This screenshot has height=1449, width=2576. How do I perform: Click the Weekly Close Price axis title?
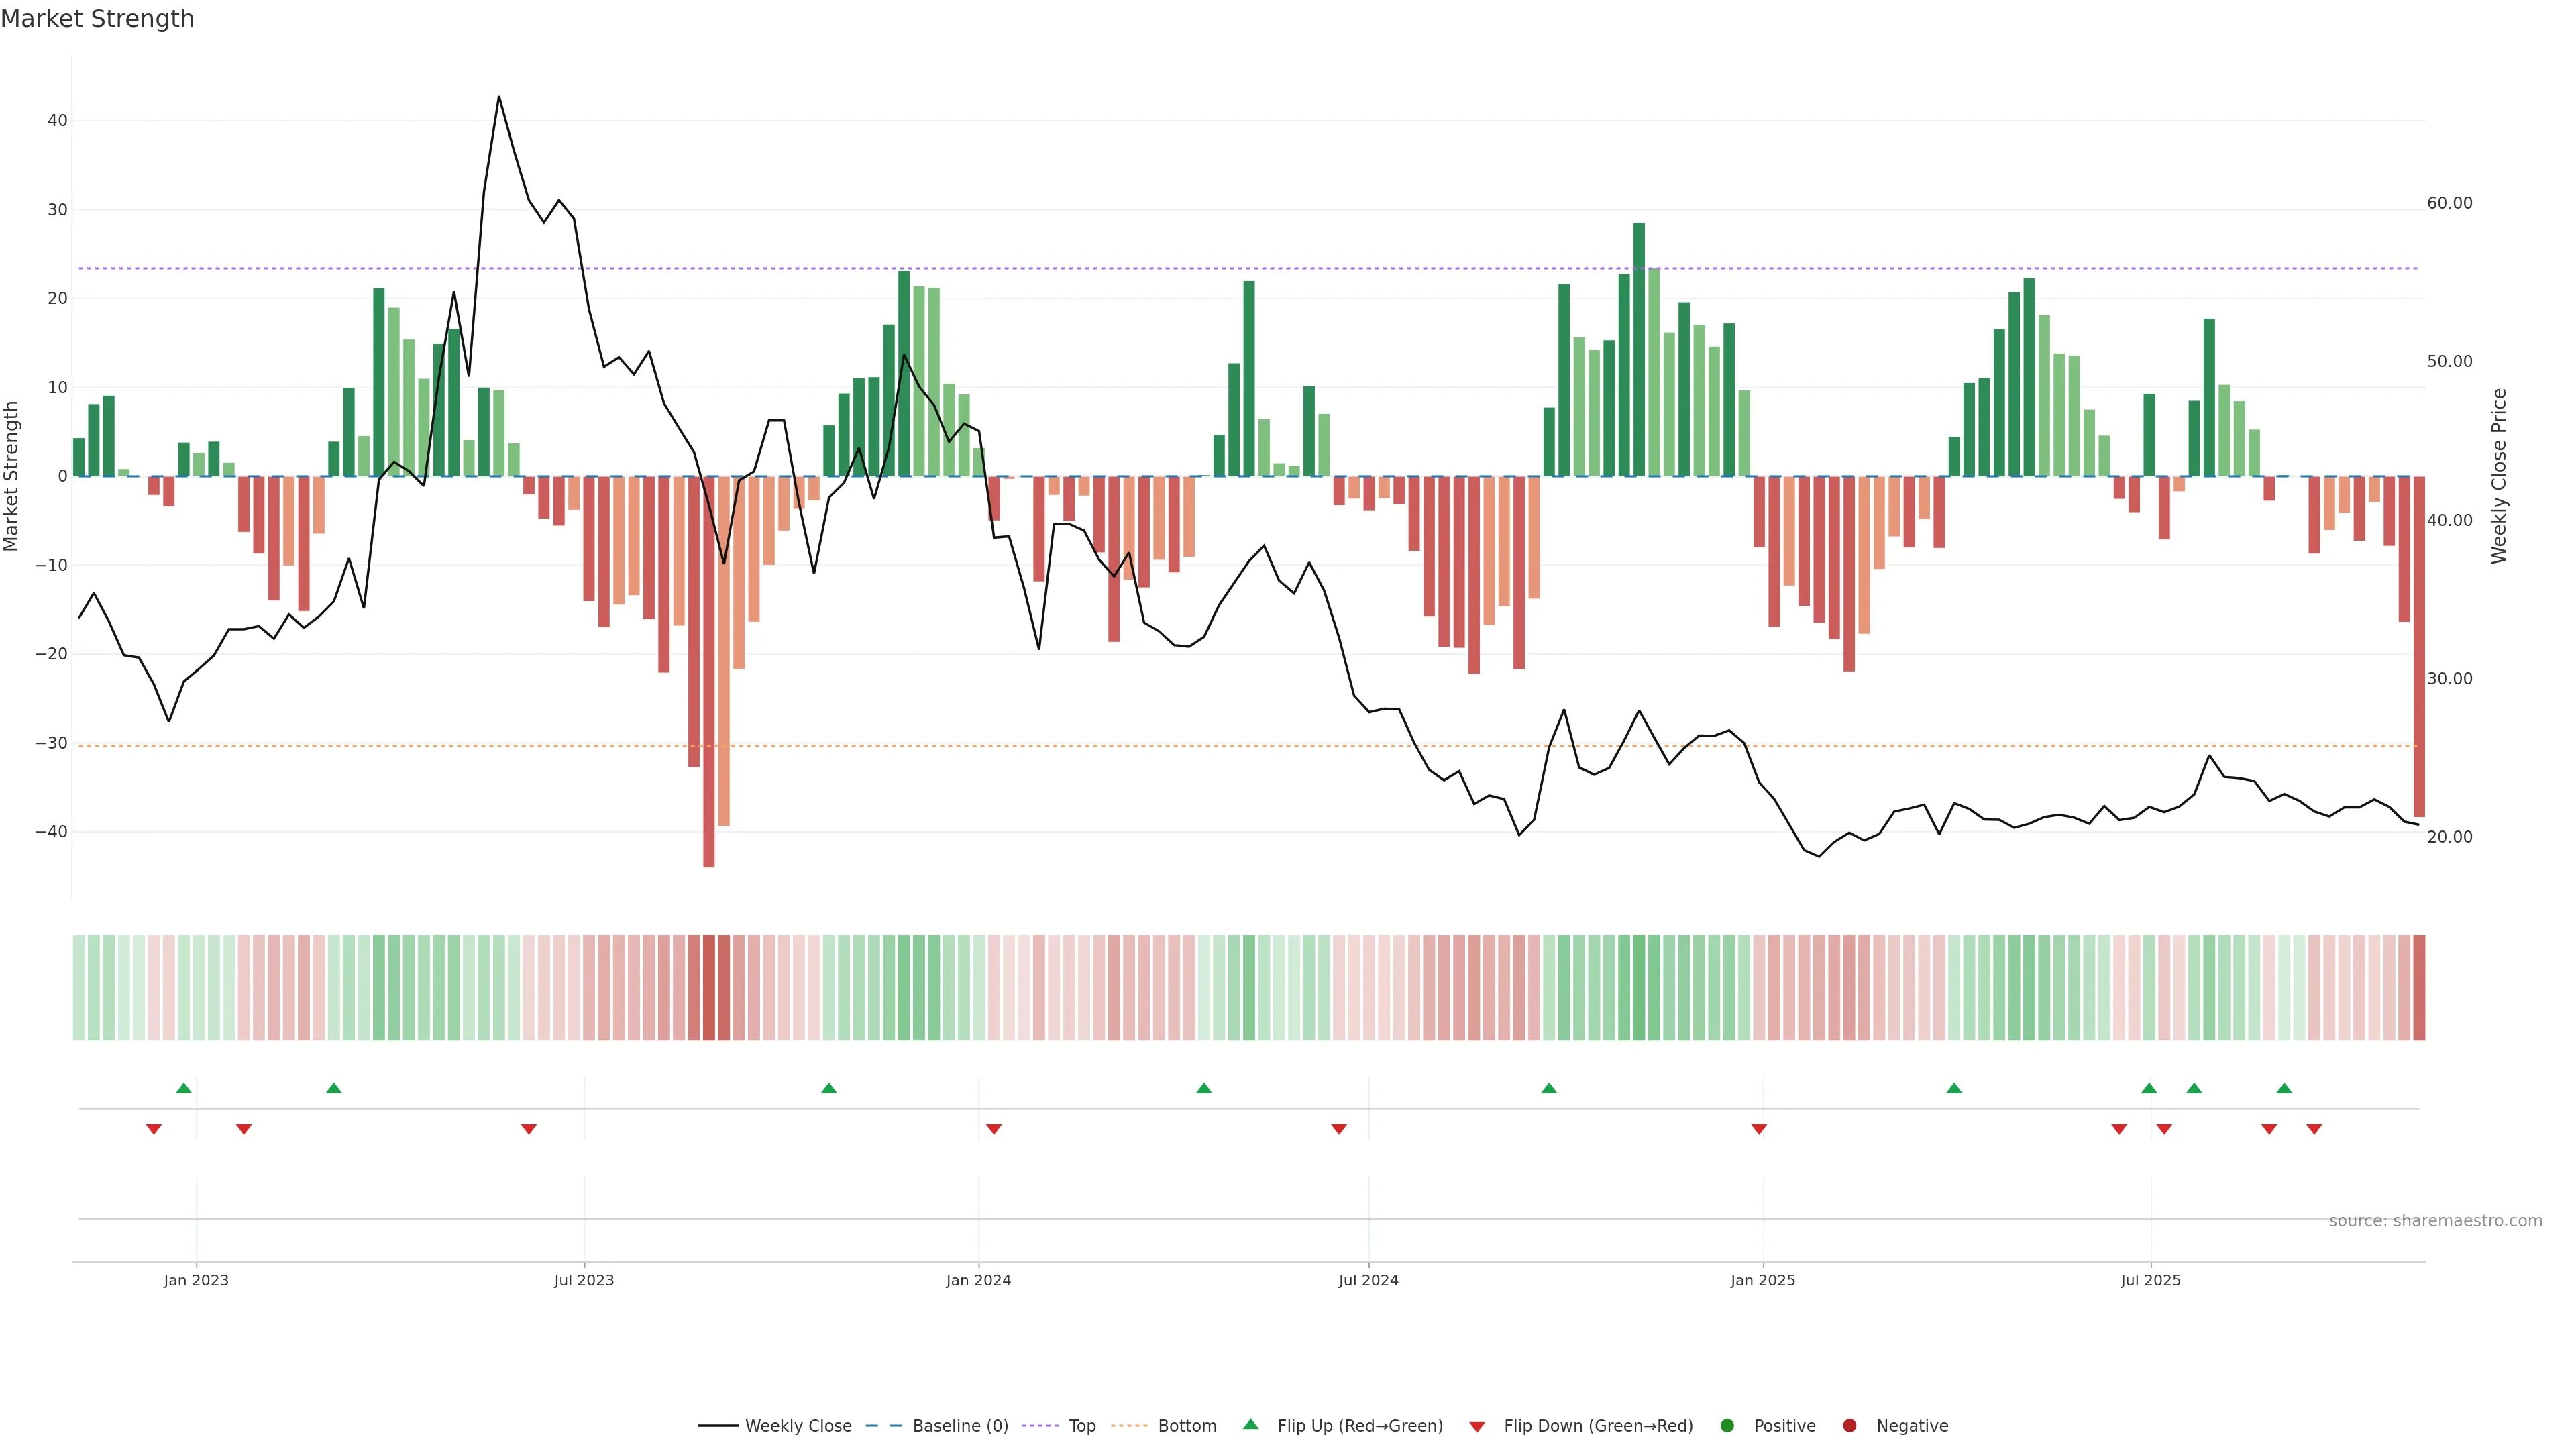[x=2499, y=476]
